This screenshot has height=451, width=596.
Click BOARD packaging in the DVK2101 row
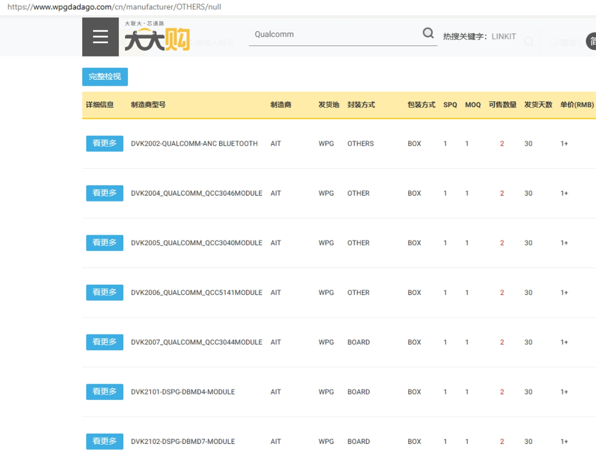click(359, 392)
